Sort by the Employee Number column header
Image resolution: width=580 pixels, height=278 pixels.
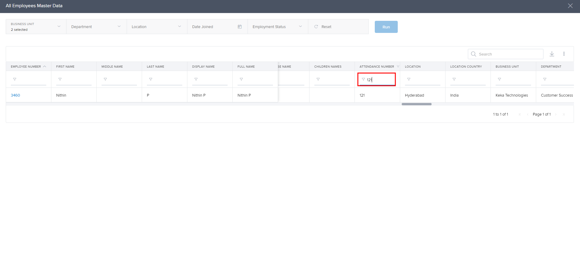click(x=26, y=66)
